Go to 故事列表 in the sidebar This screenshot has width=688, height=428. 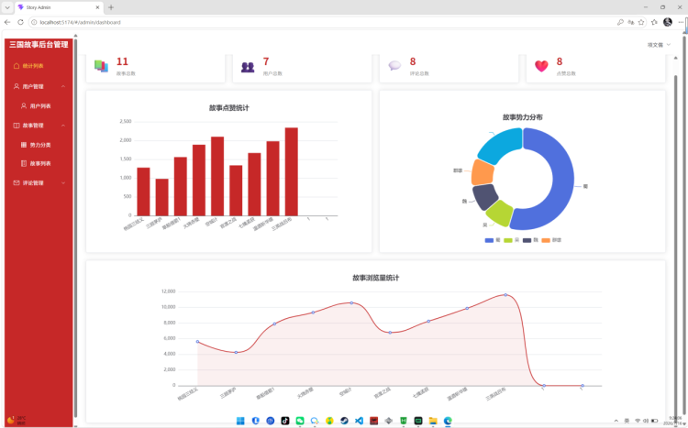[x=39, y=163]
